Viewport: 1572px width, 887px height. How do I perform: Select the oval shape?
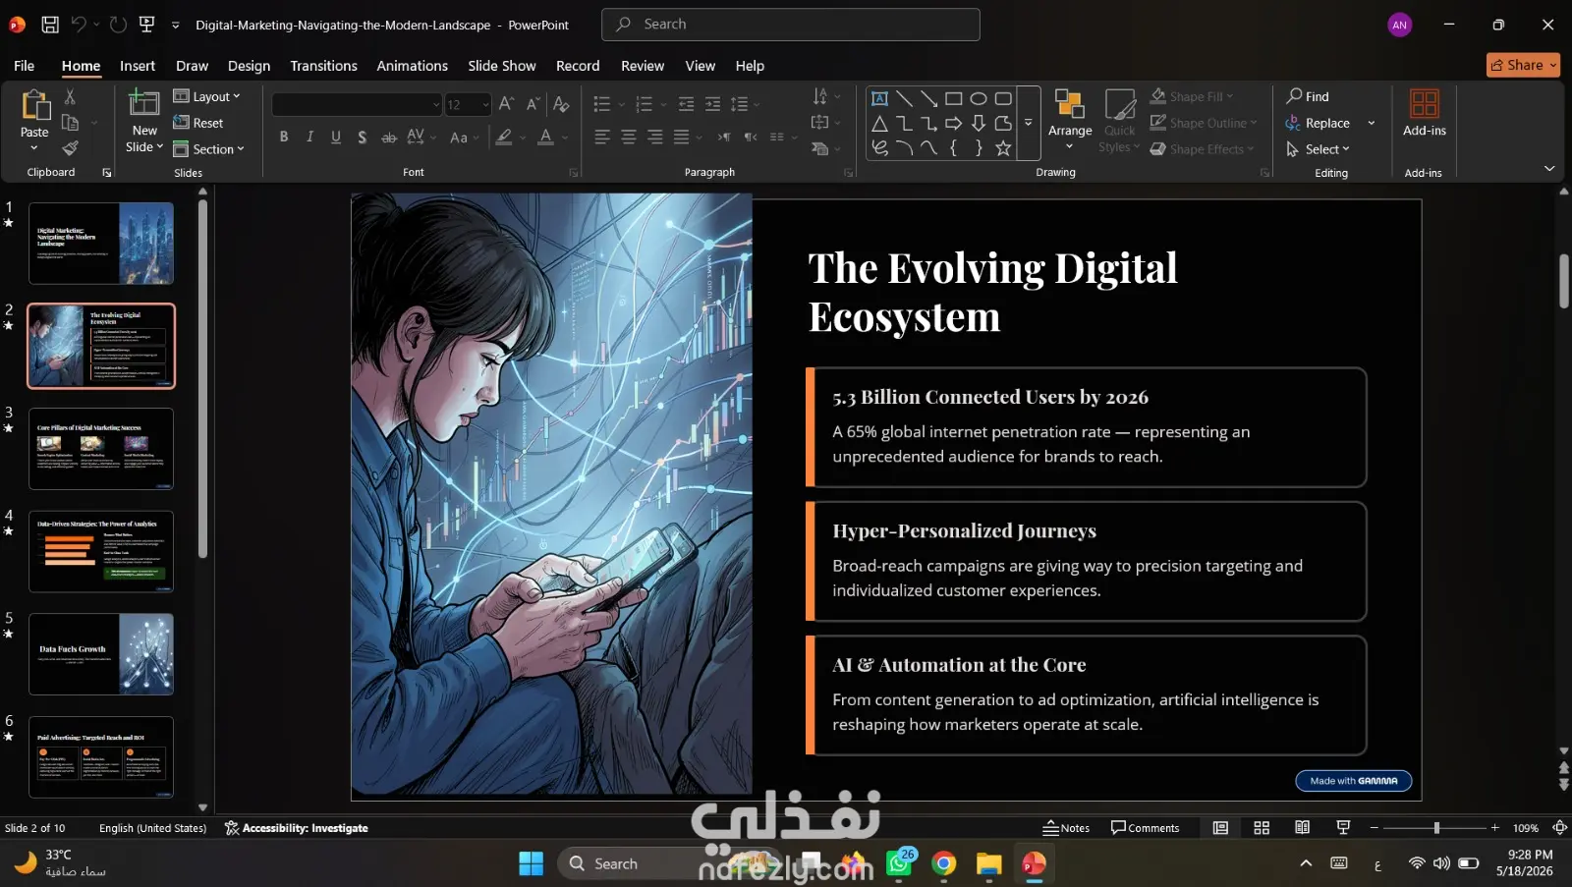979,98
